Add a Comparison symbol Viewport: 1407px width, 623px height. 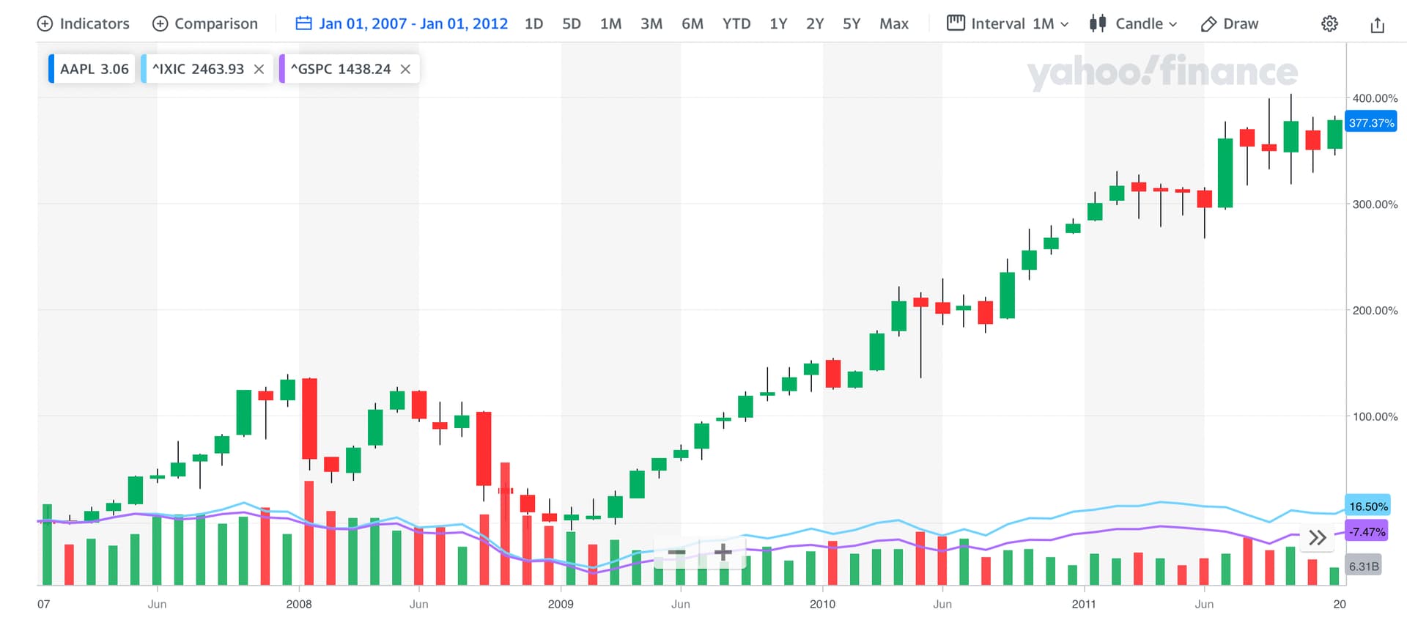[x=205, y=23]
